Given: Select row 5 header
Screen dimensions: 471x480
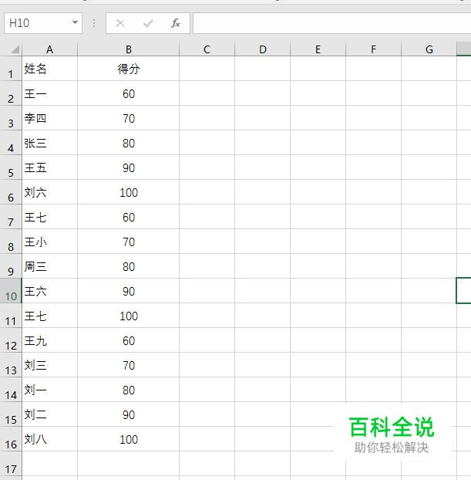Looking at the screenshot, I should [x=11, y=167].
